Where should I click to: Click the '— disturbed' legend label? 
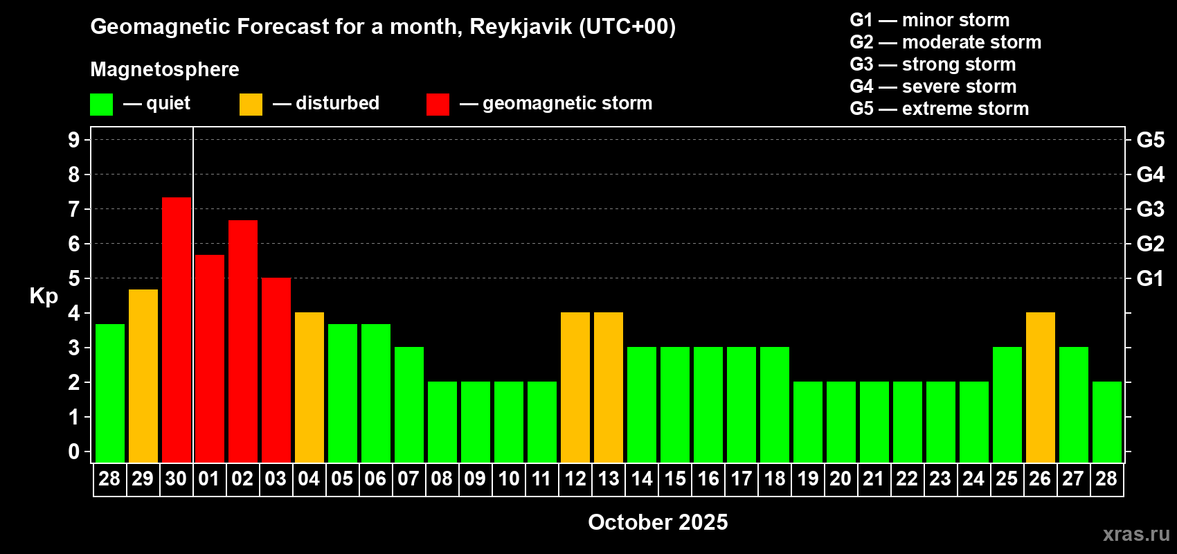coord(326,103)
